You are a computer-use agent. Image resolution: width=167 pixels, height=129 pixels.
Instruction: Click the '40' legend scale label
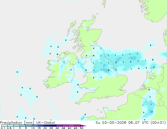tap(70, 128)
